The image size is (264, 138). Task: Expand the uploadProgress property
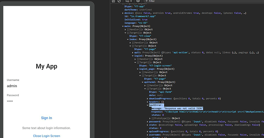click(147, 131)
